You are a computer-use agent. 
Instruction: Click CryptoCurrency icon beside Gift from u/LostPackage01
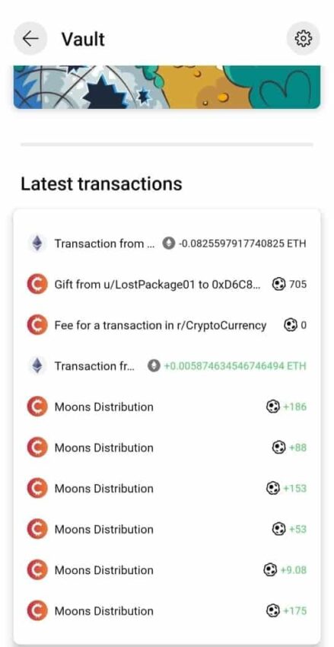click(x=37, y=285)
